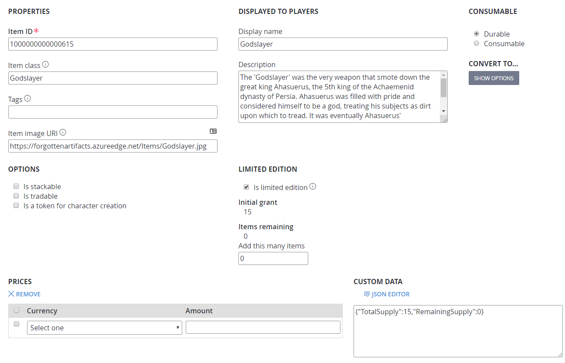Click the X icon next to Remove
The height and width of the screenshot is (363, 565).
click(x=11, y=294)
